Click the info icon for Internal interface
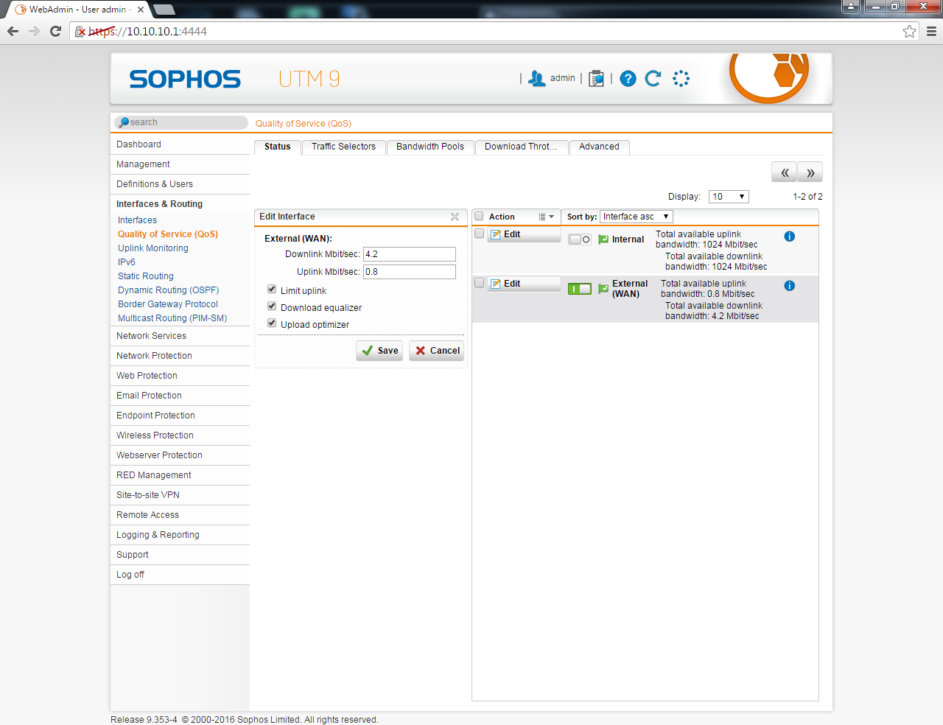The height and width of the screenshot is (725, 943). pos(789,237)
